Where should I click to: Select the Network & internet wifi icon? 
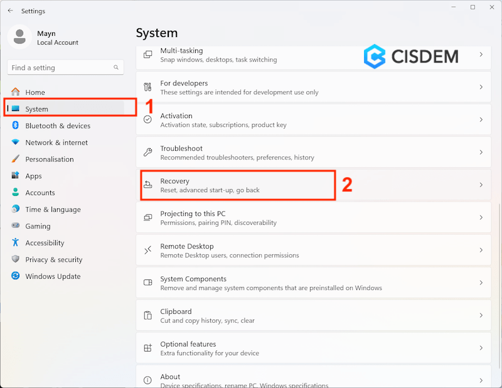pyautogui.click(x=16, y=143)
